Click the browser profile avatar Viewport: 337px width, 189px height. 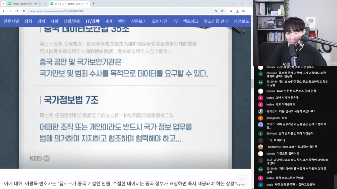(244, 11)
